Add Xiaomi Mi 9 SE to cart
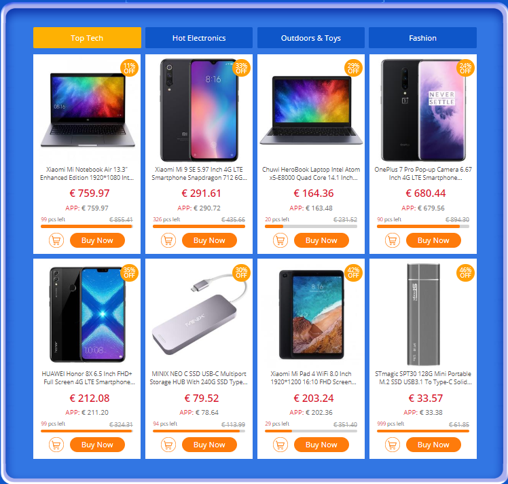Screen dimensions: 508x484 168,240
